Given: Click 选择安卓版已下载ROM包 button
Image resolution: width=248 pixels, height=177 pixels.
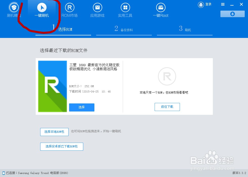Looking at the screenshot, I should point(62,146).
